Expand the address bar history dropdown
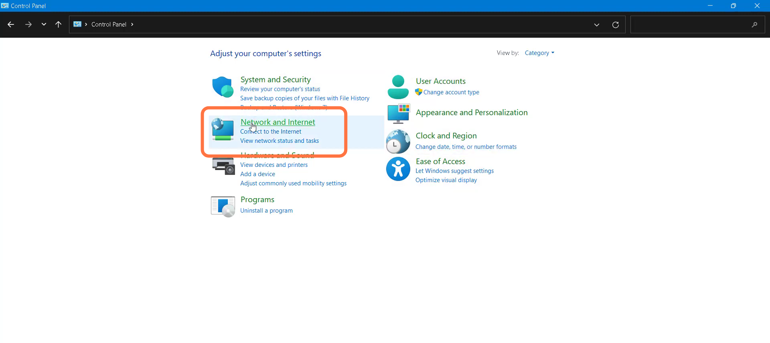770x343 pixels. click(x=597, y=24)
